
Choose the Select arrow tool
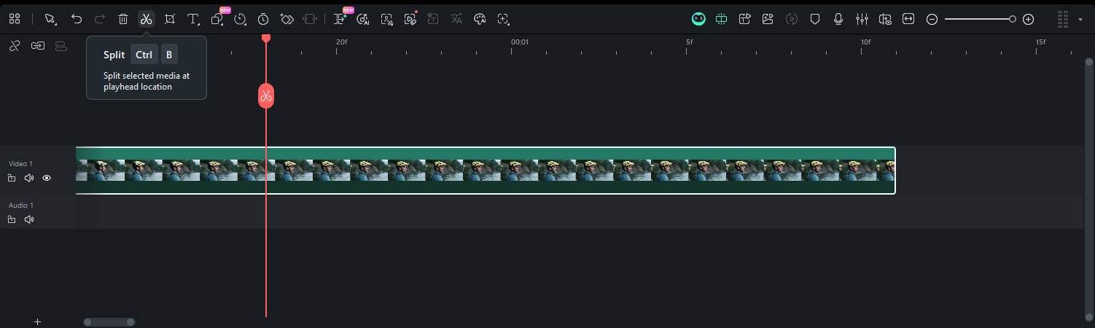tap(50, 19)
